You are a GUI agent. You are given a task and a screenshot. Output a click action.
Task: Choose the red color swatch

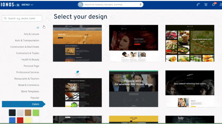tap(20, 120)
